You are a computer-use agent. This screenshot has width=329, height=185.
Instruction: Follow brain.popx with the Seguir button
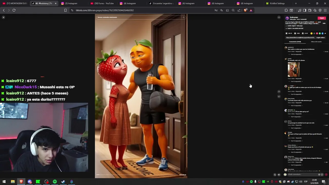(322, 18)
